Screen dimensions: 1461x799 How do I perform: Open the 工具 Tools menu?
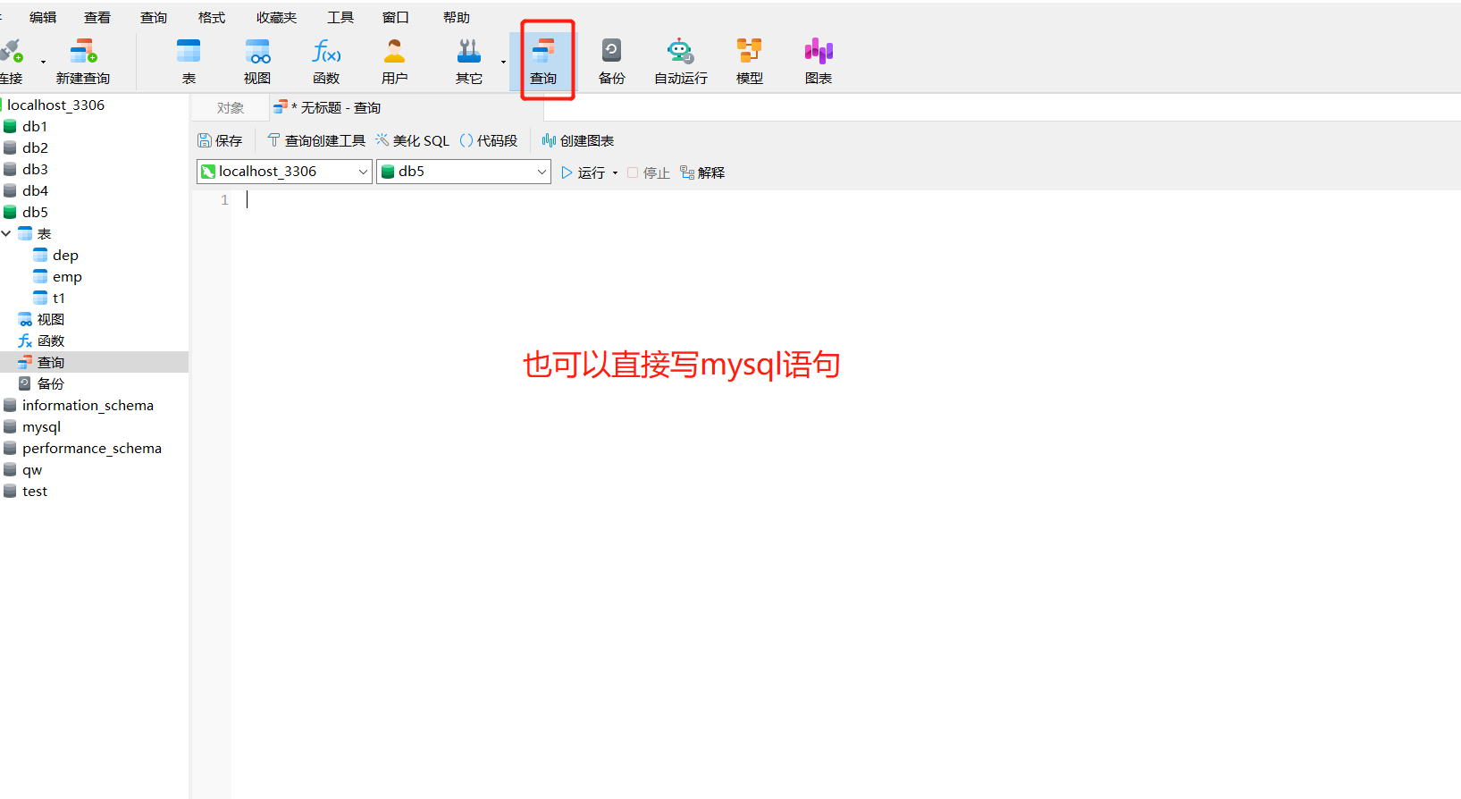(x=340, y=17)
